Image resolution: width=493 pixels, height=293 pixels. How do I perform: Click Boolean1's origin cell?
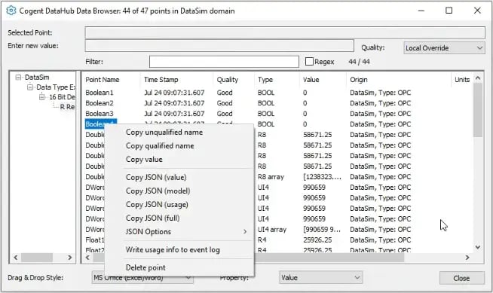tap(381, 93)
